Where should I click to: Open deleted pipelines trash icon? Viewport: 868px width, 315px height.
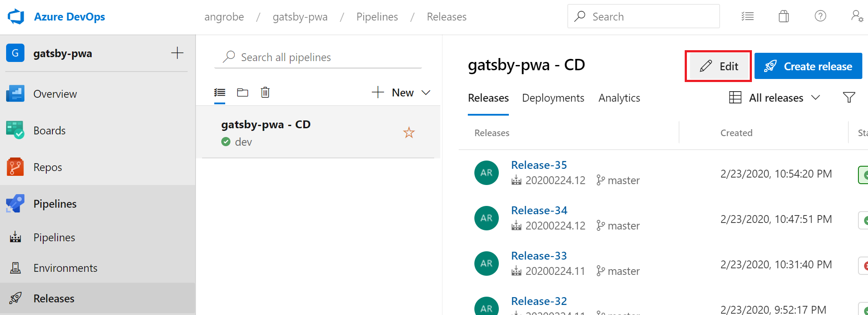pyautogui.click(x=265, y=92)
